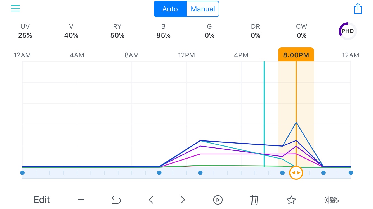Image resolution: width=373 pixels, height=209 pixels.
Task: Select the timeline point near 10AM
Action: pos(159,173)
